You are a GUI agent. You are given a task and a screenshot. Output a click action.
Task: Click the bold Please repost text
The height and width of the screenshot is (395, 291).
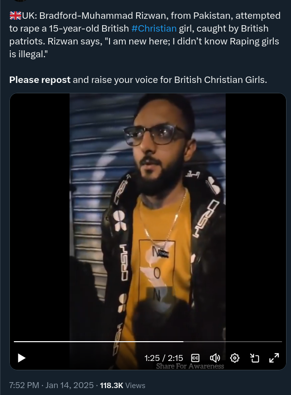(40, 80)
